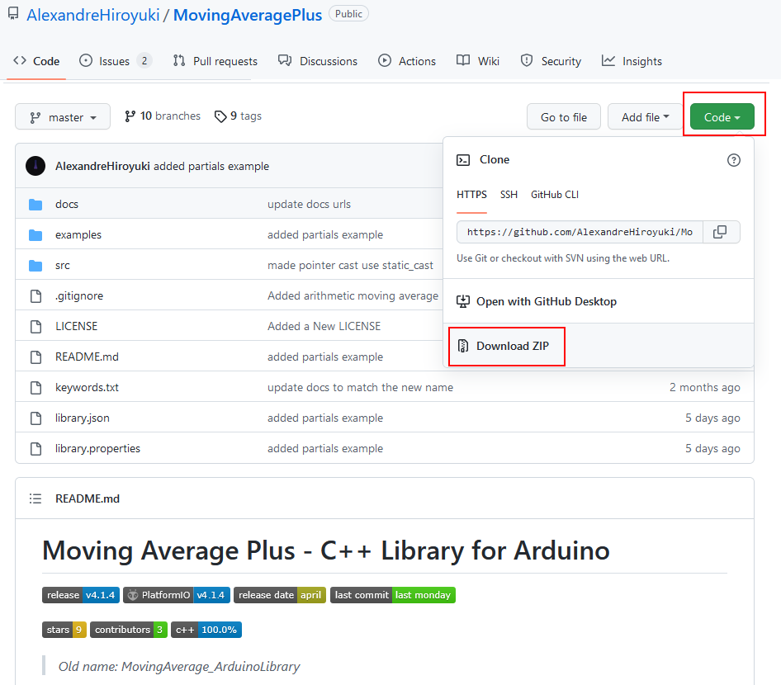Click the release v4.1.4 badge
The height and width of the screenshot is (685, 781).
point(81,595)
